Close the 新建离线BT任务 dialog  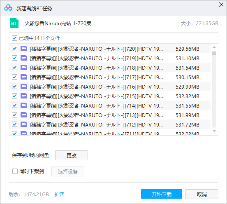point(221,5)
